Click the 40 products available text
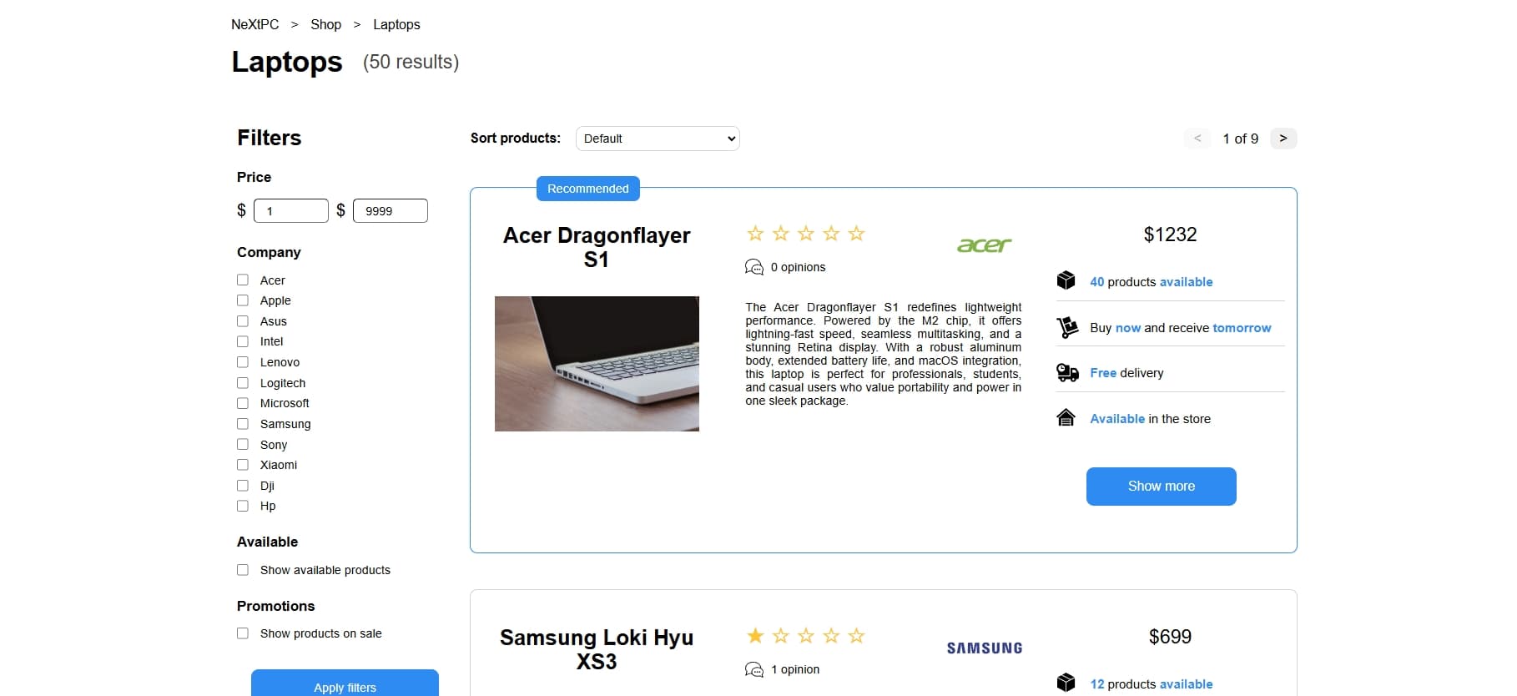 click(x=1152, y=282)
